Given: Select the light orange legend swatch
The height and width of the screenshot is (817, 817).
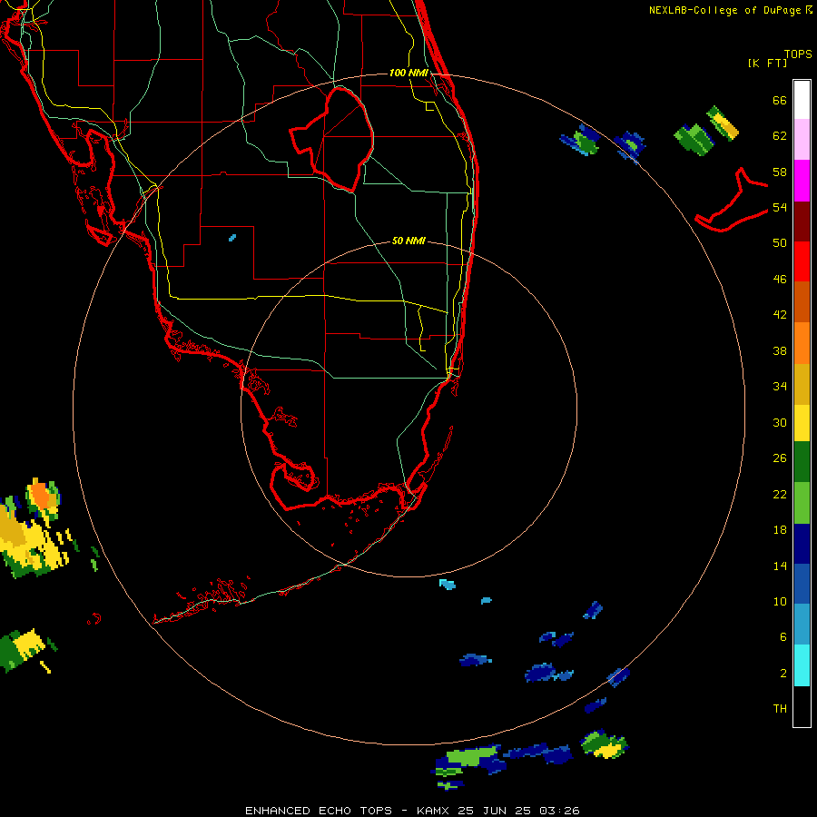Looking at the screenshot, I should [x=802, y=342].
